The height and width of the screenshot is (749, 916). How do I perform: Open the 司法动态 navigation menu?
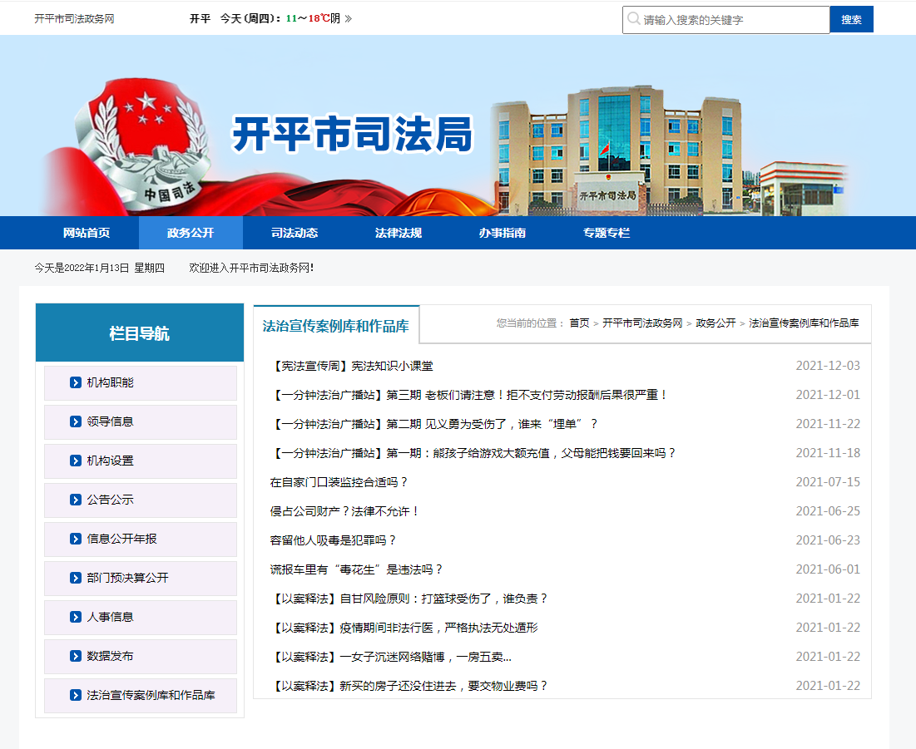[x=293, y=233]
